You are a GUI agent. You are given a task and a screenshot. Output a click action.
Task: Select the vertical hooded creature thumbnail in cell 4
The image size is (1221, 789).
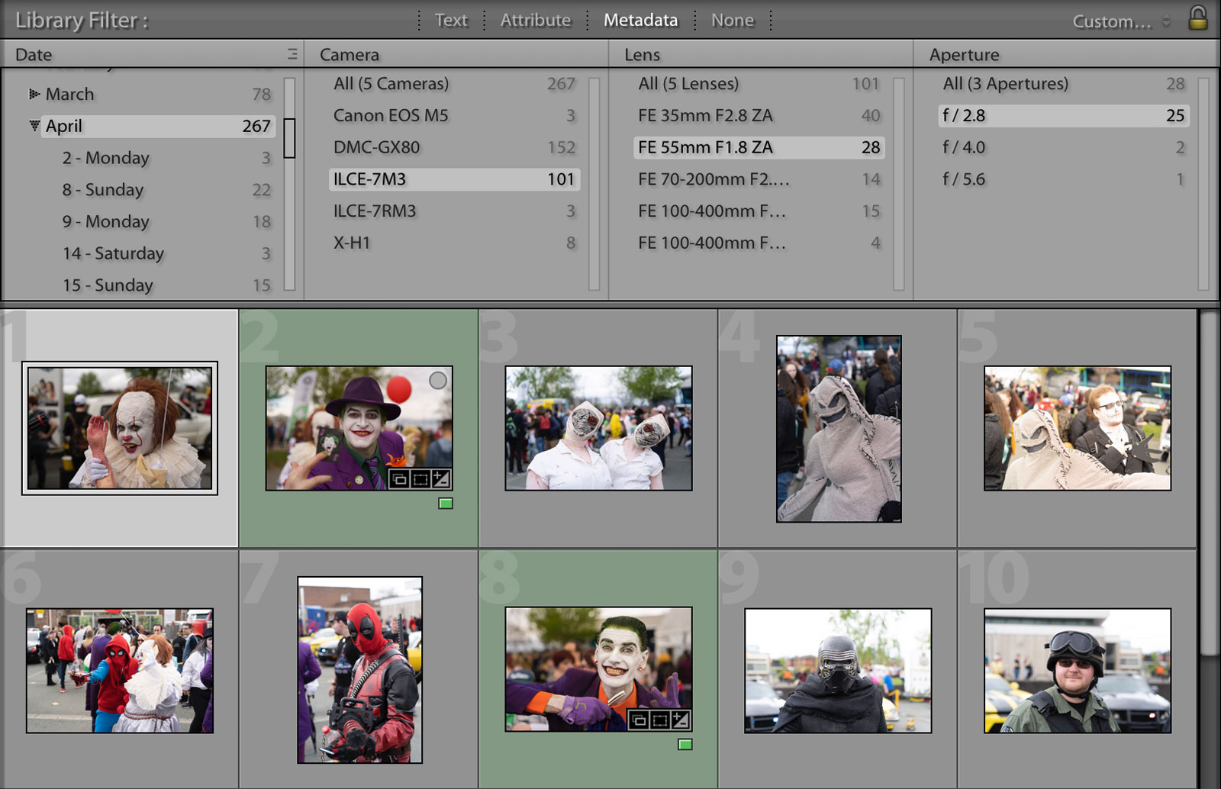click(839, 429)
